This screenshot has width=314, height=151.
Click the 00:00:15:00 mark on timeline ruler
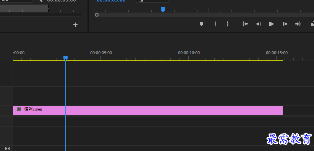pyautogui.click(x=277, y=53)
